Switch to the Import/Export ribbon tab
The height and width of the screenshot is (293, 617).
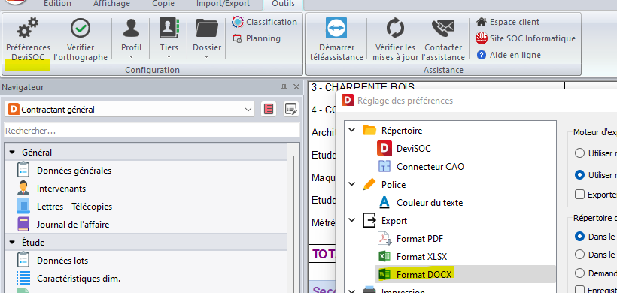(x=223, y=4)
